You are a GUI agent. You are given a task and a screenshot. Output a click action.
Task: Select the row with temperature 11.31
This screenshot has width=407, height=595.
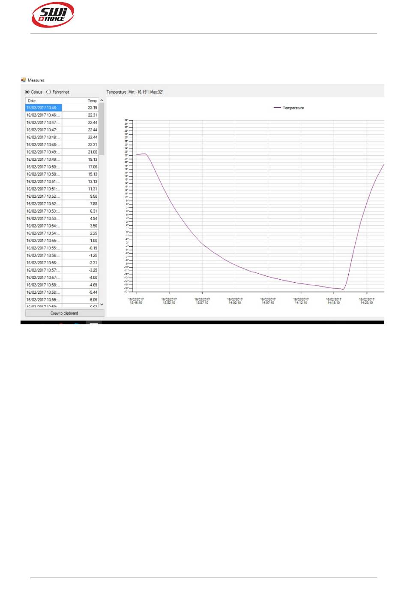pyautogui.click(x=62, y=189)
